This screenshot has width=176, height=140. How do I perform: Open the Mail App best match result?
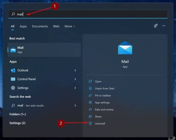coord(44,50)
